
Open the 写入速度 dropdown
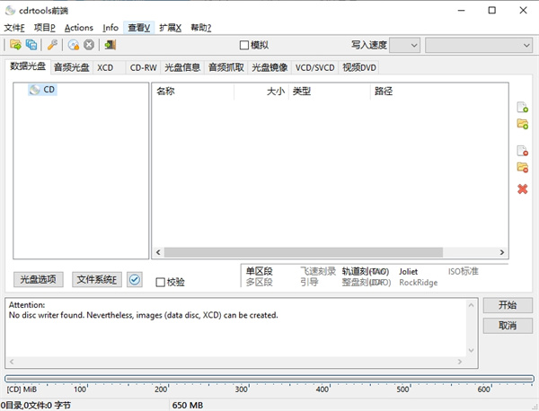[x=404, y=46]
